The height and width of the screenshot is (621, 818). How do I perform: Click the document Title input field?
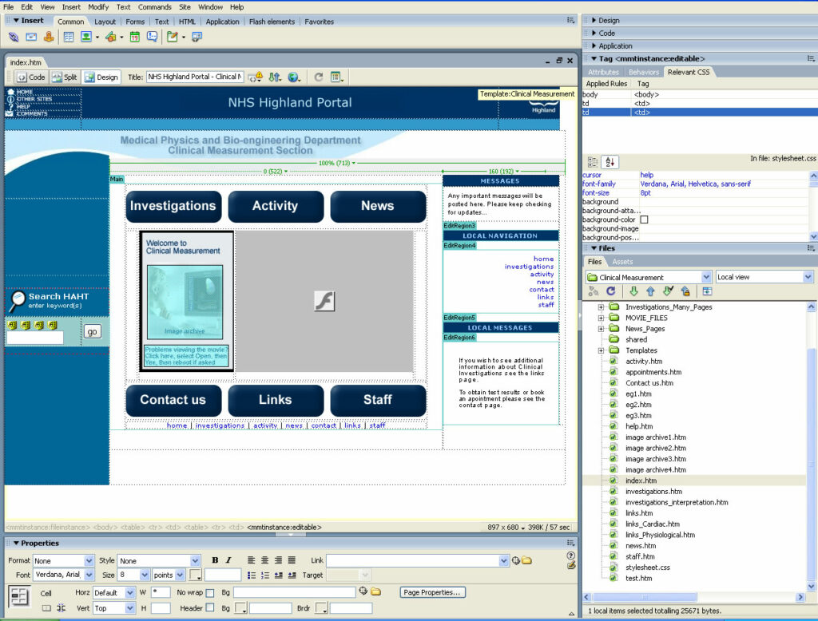point(195,77)
